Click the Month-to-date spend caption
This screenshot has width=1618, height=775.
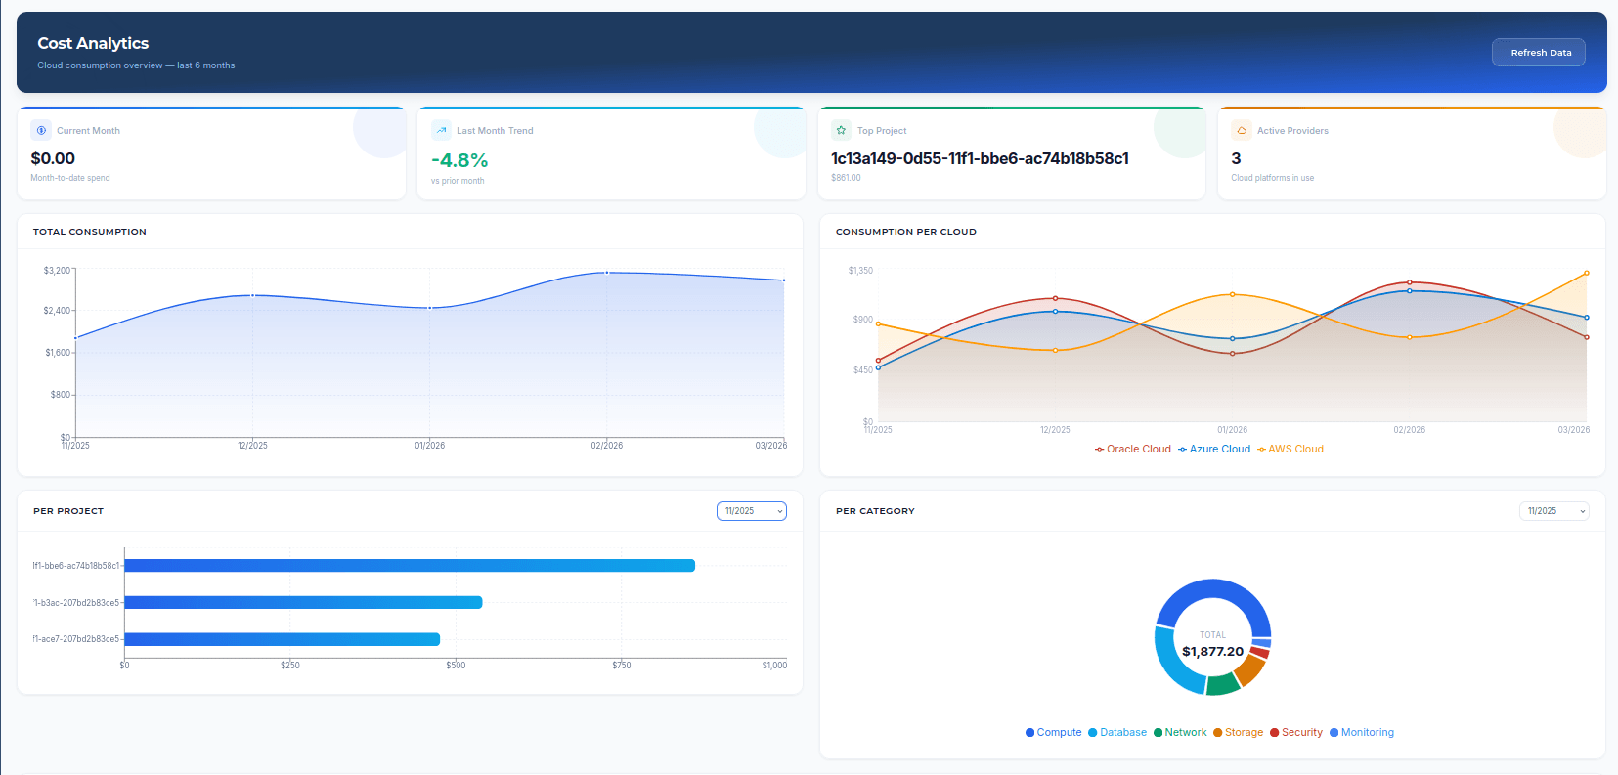pos(70,178)
